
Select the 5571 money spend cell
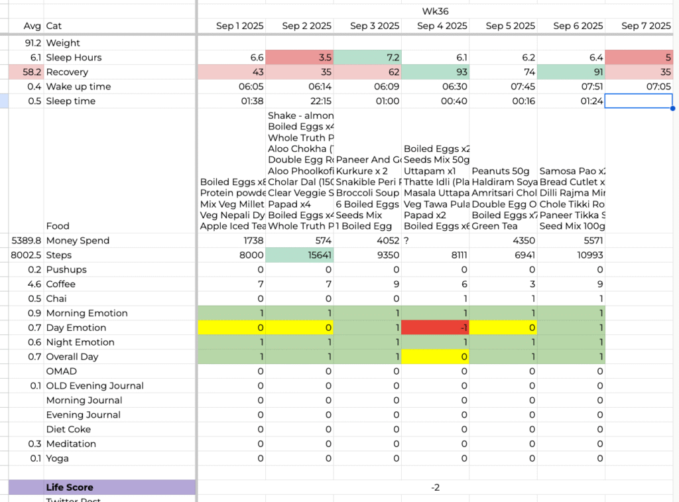tap(571, 240)
